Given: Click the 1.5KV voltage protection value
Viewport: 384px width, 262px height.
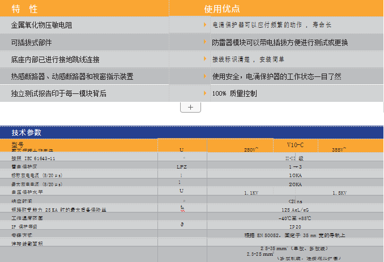Looking at the screenshot, I should tap(338, 193).
